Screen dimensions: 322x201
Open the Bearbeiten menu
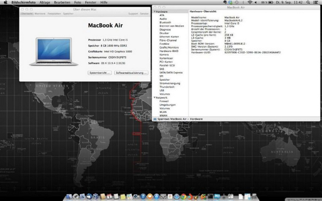[x=62, y=2]
